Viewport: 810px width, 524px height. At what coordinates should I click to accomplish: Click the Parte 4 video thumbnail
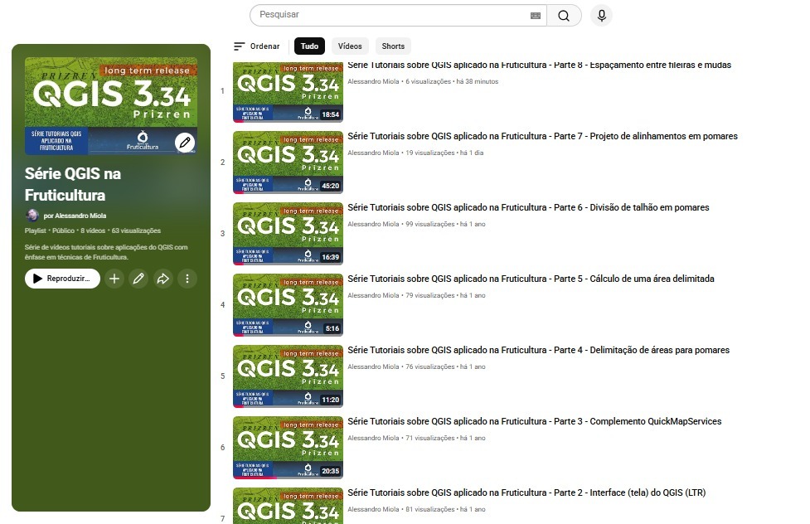pos(287,376)
